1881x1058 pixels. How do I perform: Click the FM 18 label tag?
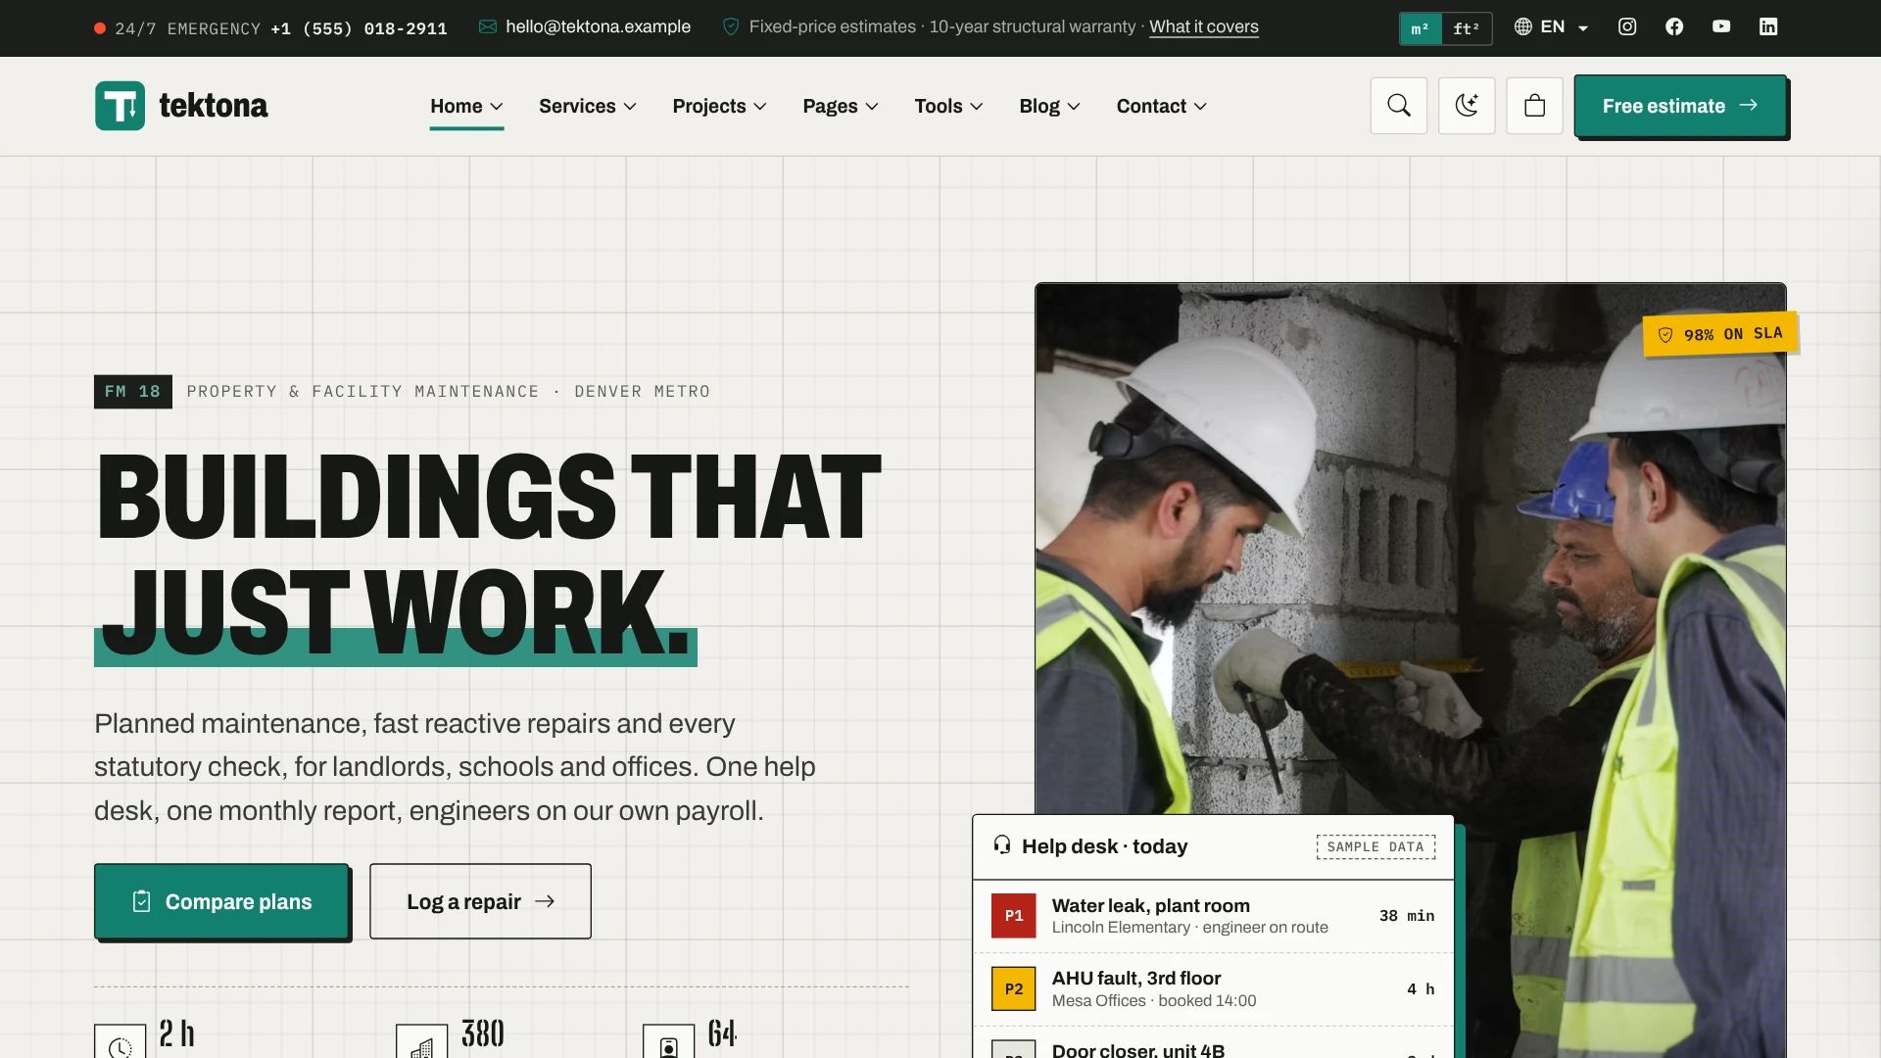click(x=132, y=392)
